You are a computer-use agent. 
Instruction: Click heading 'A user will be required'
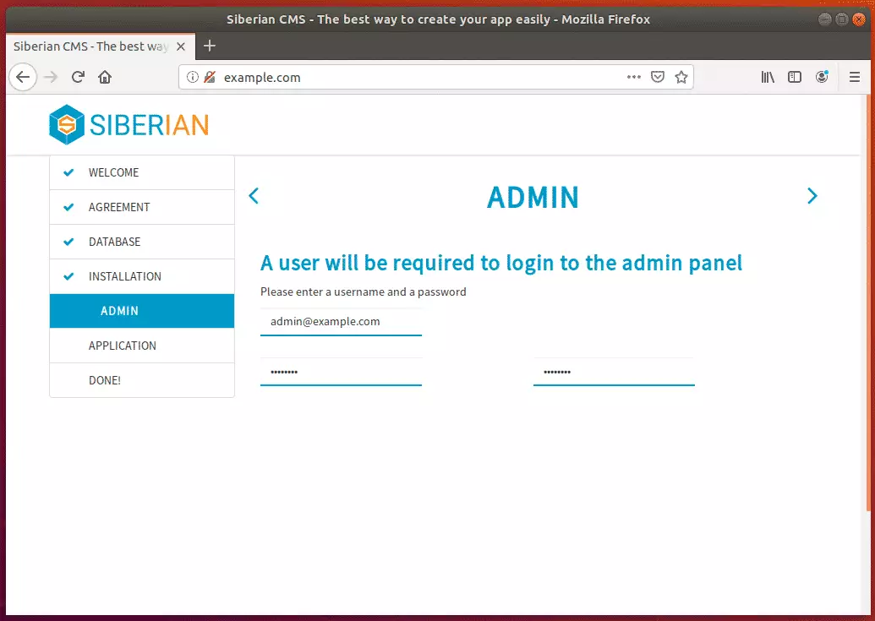(501, 263)
